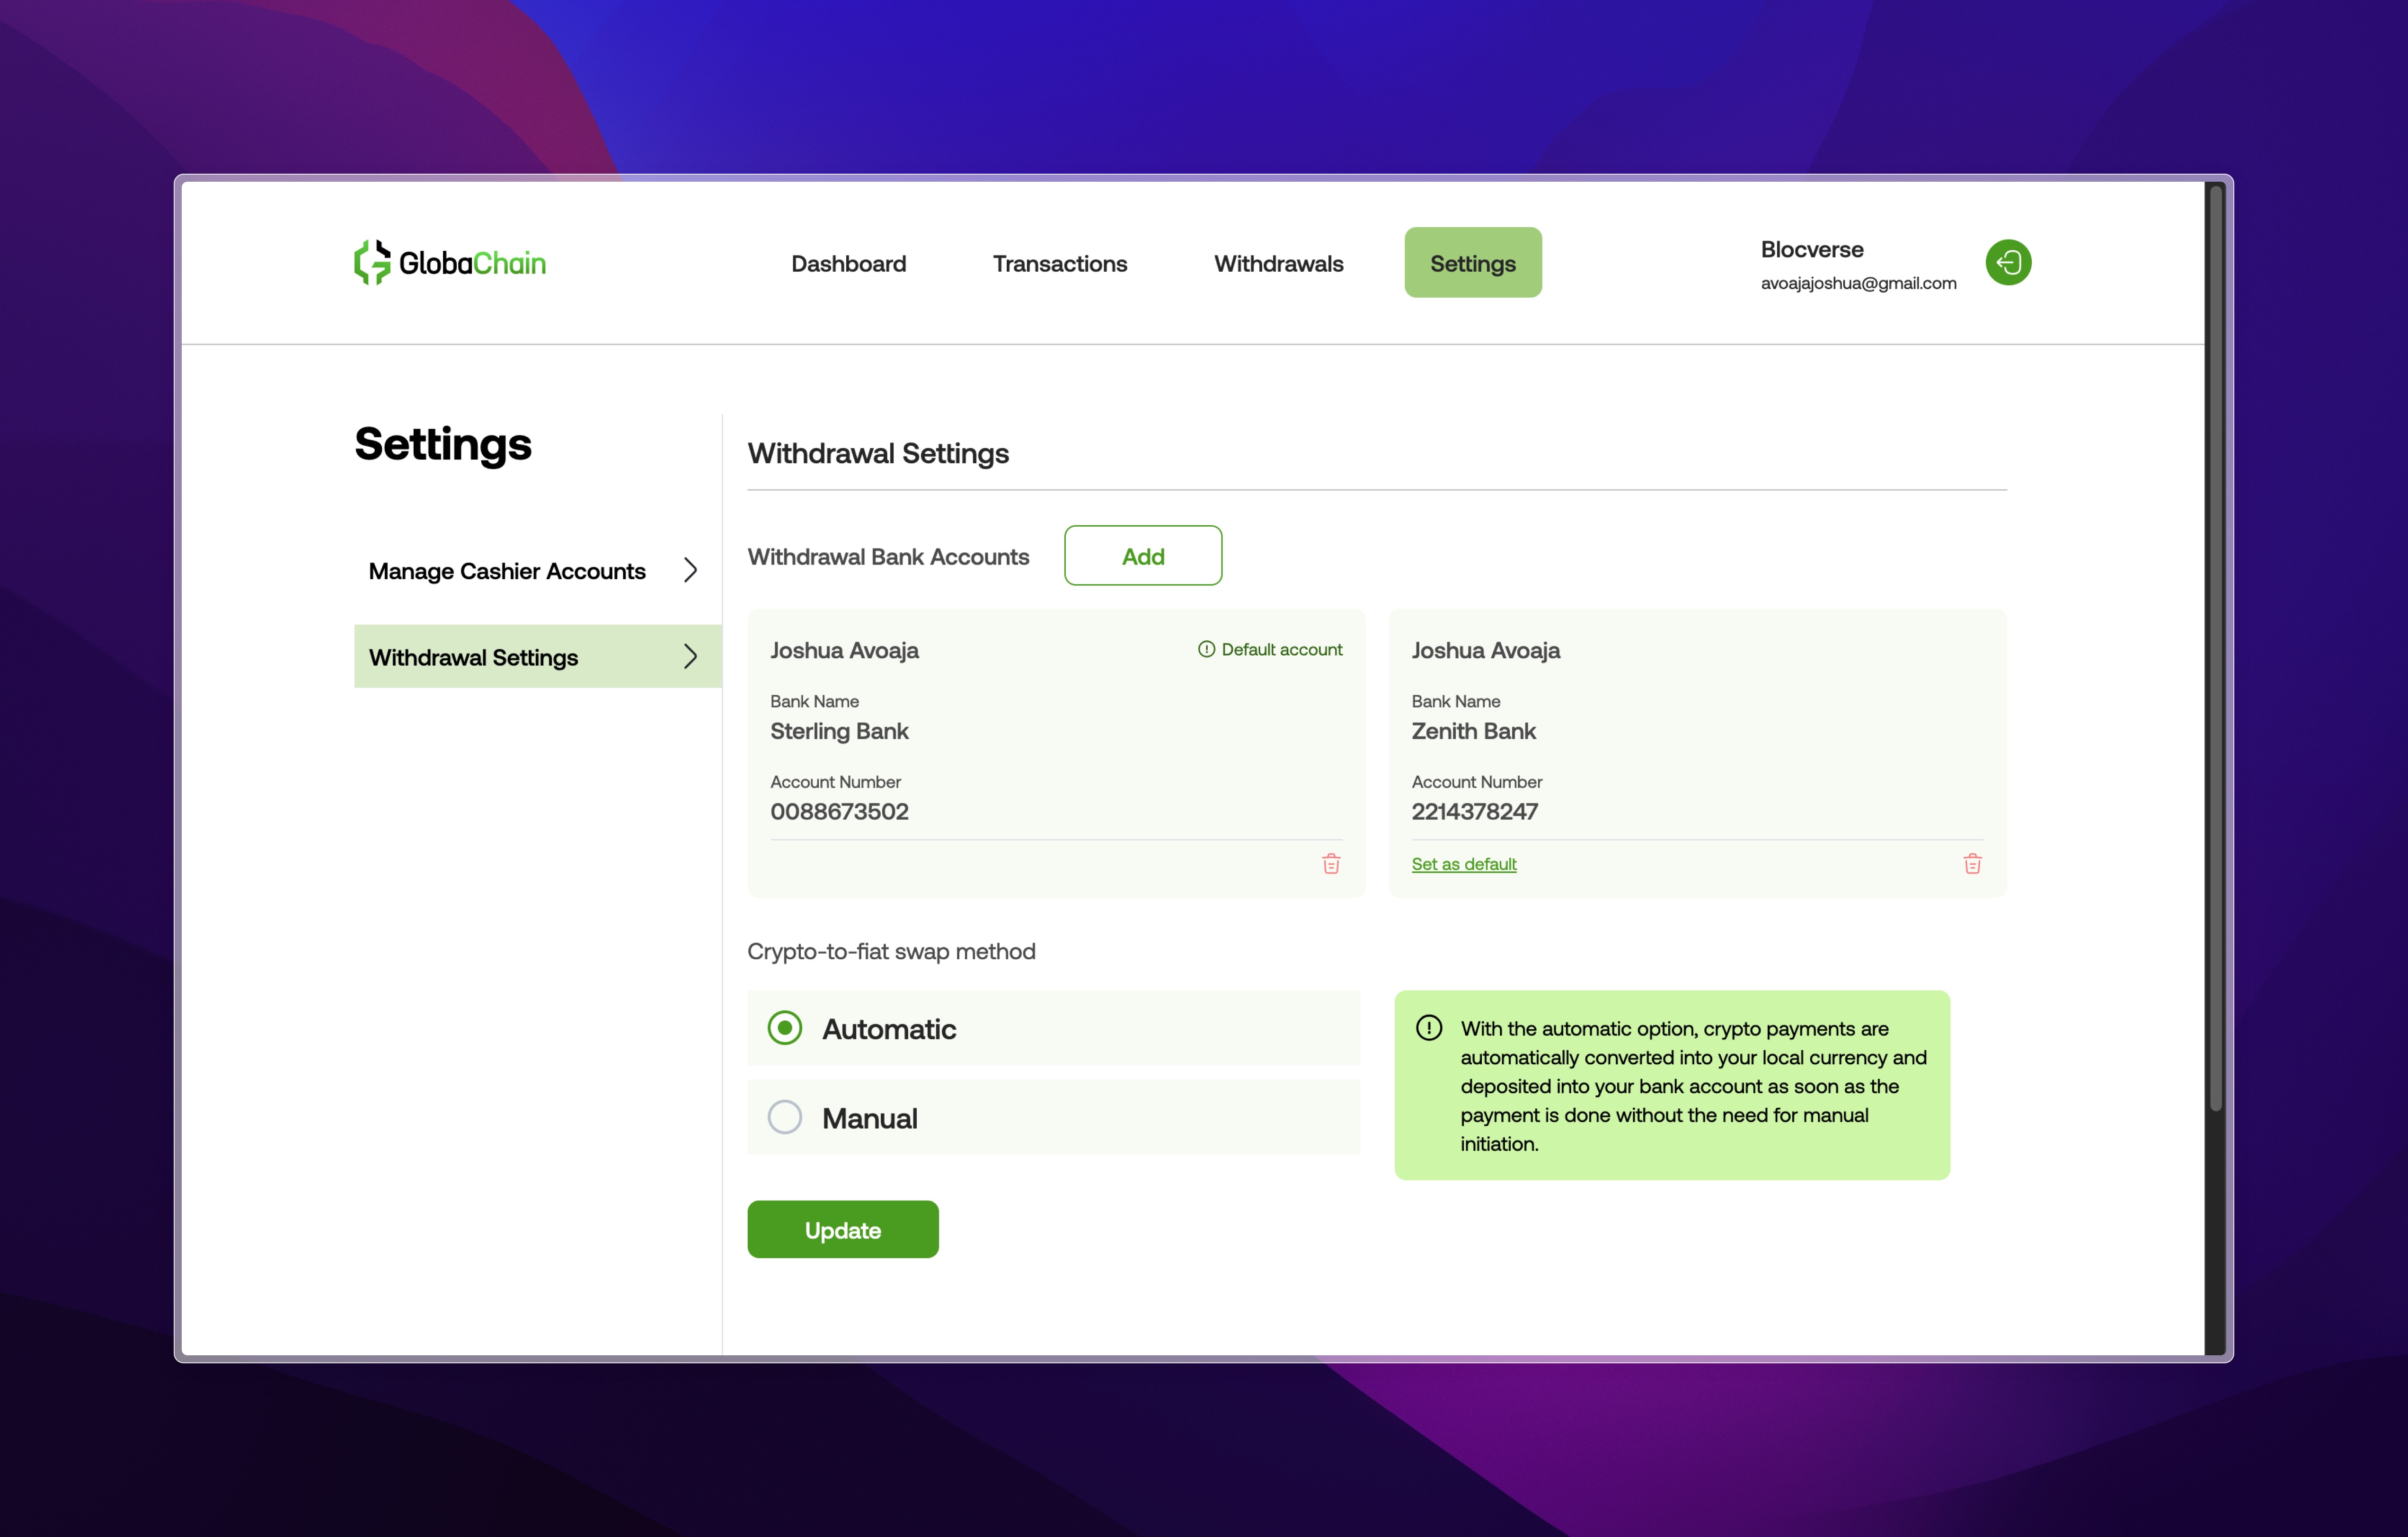Open the Settings nav tab
Viewport: 2408px width, 1537px height.
pos(1473,262)
